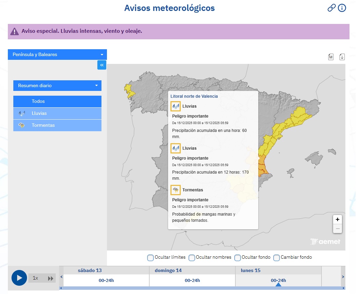Toggle Ocultar nombres checkbox

[192, 258]
